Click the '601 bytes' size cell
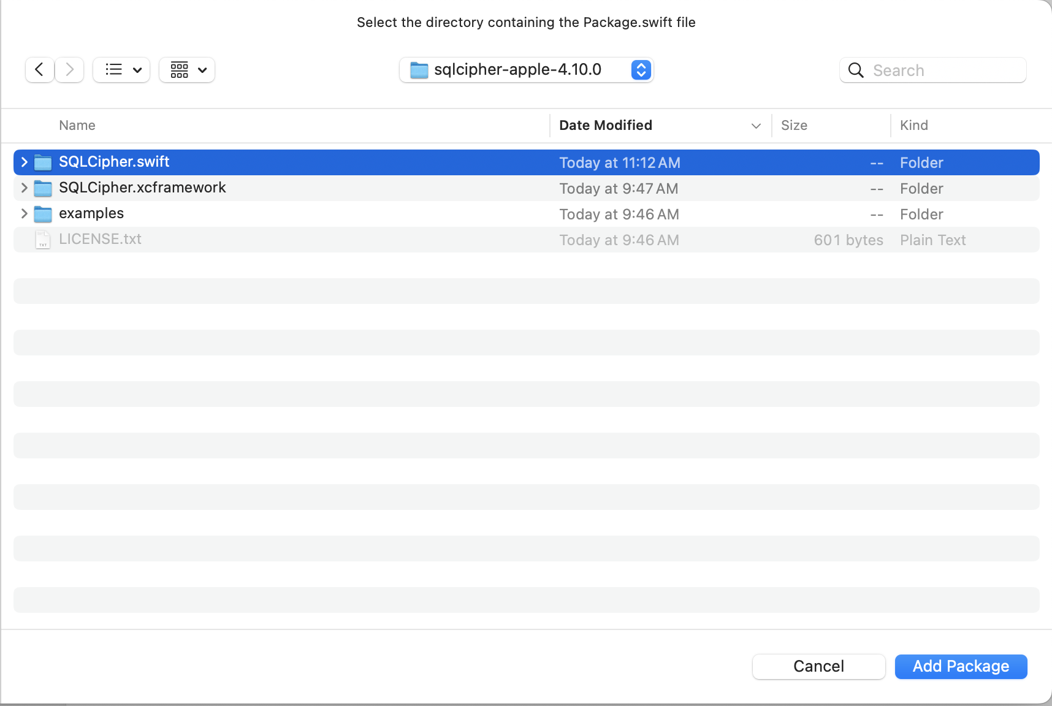 coord(848,240)
